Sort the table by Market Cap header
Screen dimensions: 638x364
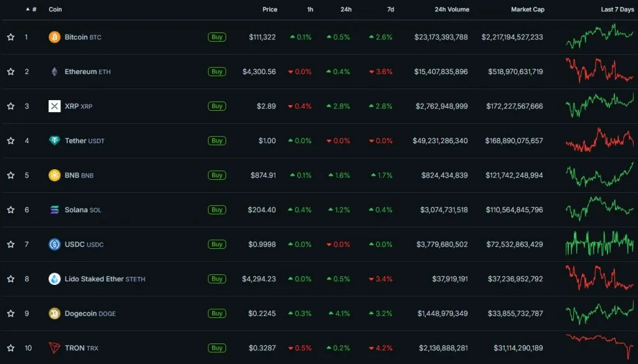pyautogui.click(x=526, y=10)
